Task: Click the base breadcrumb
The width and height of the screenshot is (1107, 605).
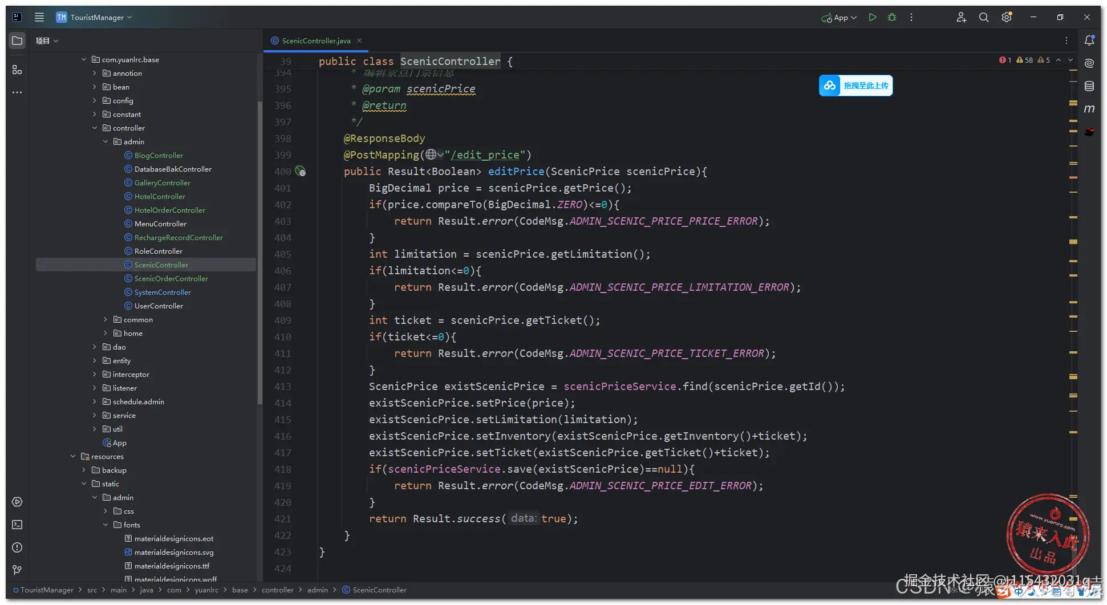Action: pyautogui.click(x=240, y=590)
